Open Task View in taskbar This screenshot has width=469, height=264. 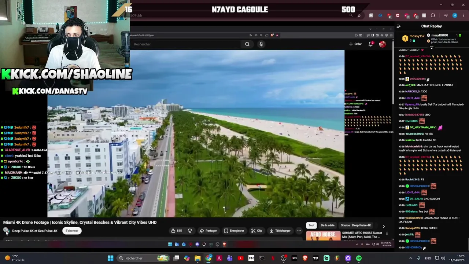pyautogui.click(x=176, y=258)
